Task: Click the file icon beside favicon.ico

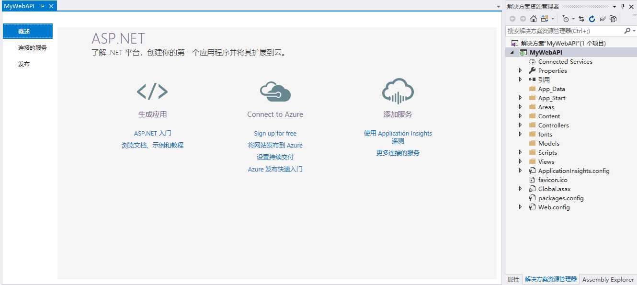Action: (x=532, y=180)
